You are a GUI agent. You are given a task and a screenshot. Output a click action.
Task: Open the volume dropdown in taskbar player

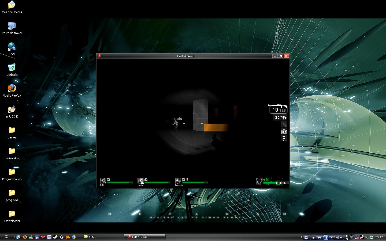coord(341,238)
